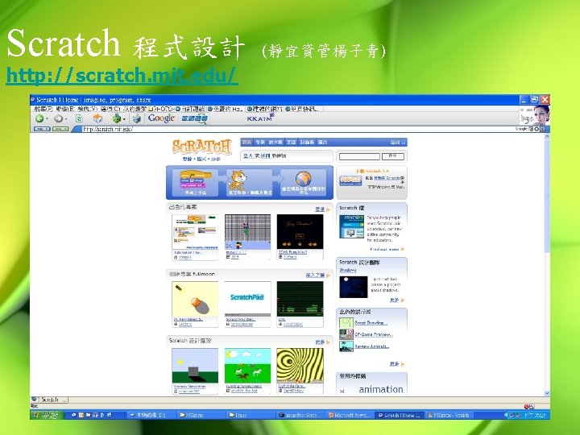Viewport: 580px width, 435px height.
Task: Open dropdown arrow beside green puzzle icon
Action: (x=124, y=118)
